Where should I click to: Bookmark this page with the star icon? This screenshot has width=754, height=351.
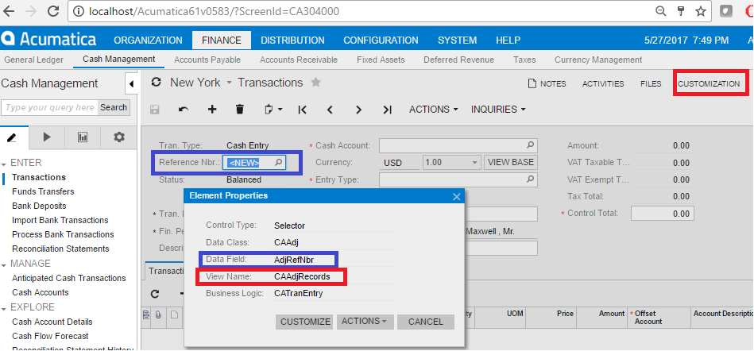pos(701,11)
